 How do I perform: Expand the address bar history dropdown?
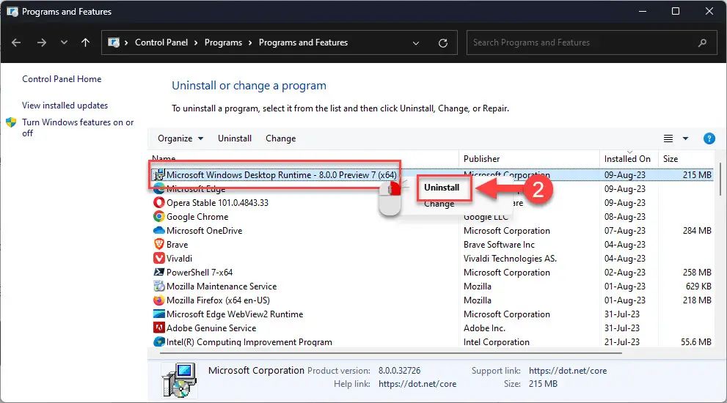416,43
